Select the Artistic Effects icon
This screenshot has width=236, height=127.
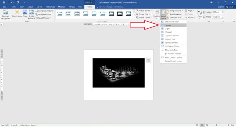[x=31, y=15]
